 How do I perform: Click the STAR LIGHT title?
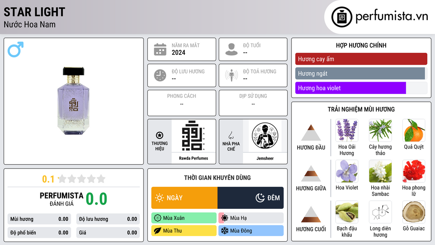(34, 12)
